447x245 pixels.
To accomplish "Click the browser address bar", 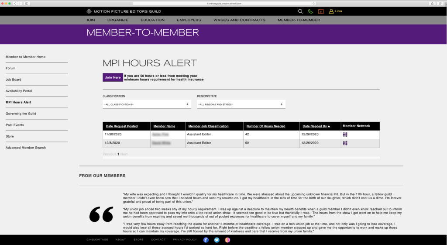I will (224, 3).
